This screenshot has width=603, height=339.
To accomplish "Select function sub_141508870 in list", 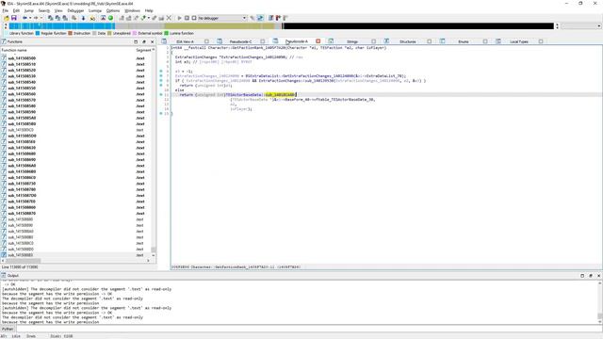I will 22,214.
